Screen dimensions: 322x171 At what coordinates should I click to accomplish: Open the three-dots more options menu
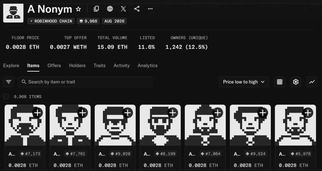pyautogui.click(x=150, y=9)
